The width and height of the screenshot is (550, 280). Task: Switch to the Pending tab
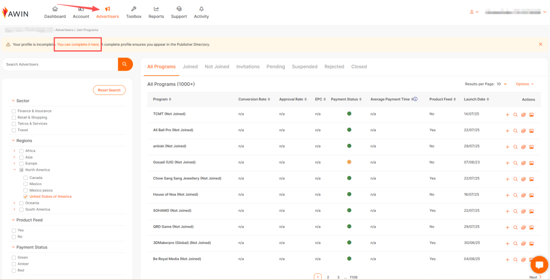click(x=276, y=67)
